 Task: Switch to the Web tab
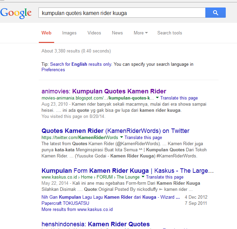pyautogui.click(x=46, y=33)
